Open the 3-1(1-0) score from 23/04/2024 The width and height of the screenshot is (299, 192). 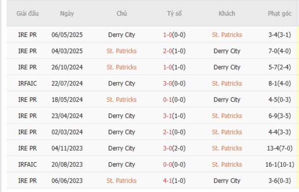174,116
